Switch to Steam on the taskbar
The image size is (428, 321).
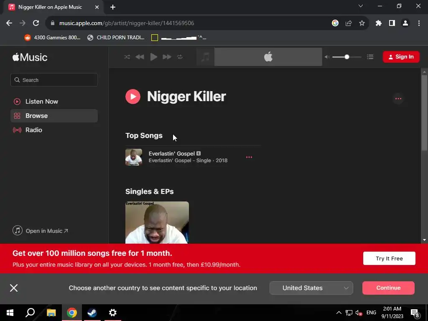tap(92, 313)
